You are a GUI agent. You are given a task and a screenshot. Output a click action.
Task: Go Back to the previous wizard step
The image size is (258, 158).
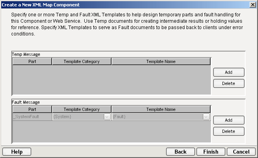click(x=181, y=152)
